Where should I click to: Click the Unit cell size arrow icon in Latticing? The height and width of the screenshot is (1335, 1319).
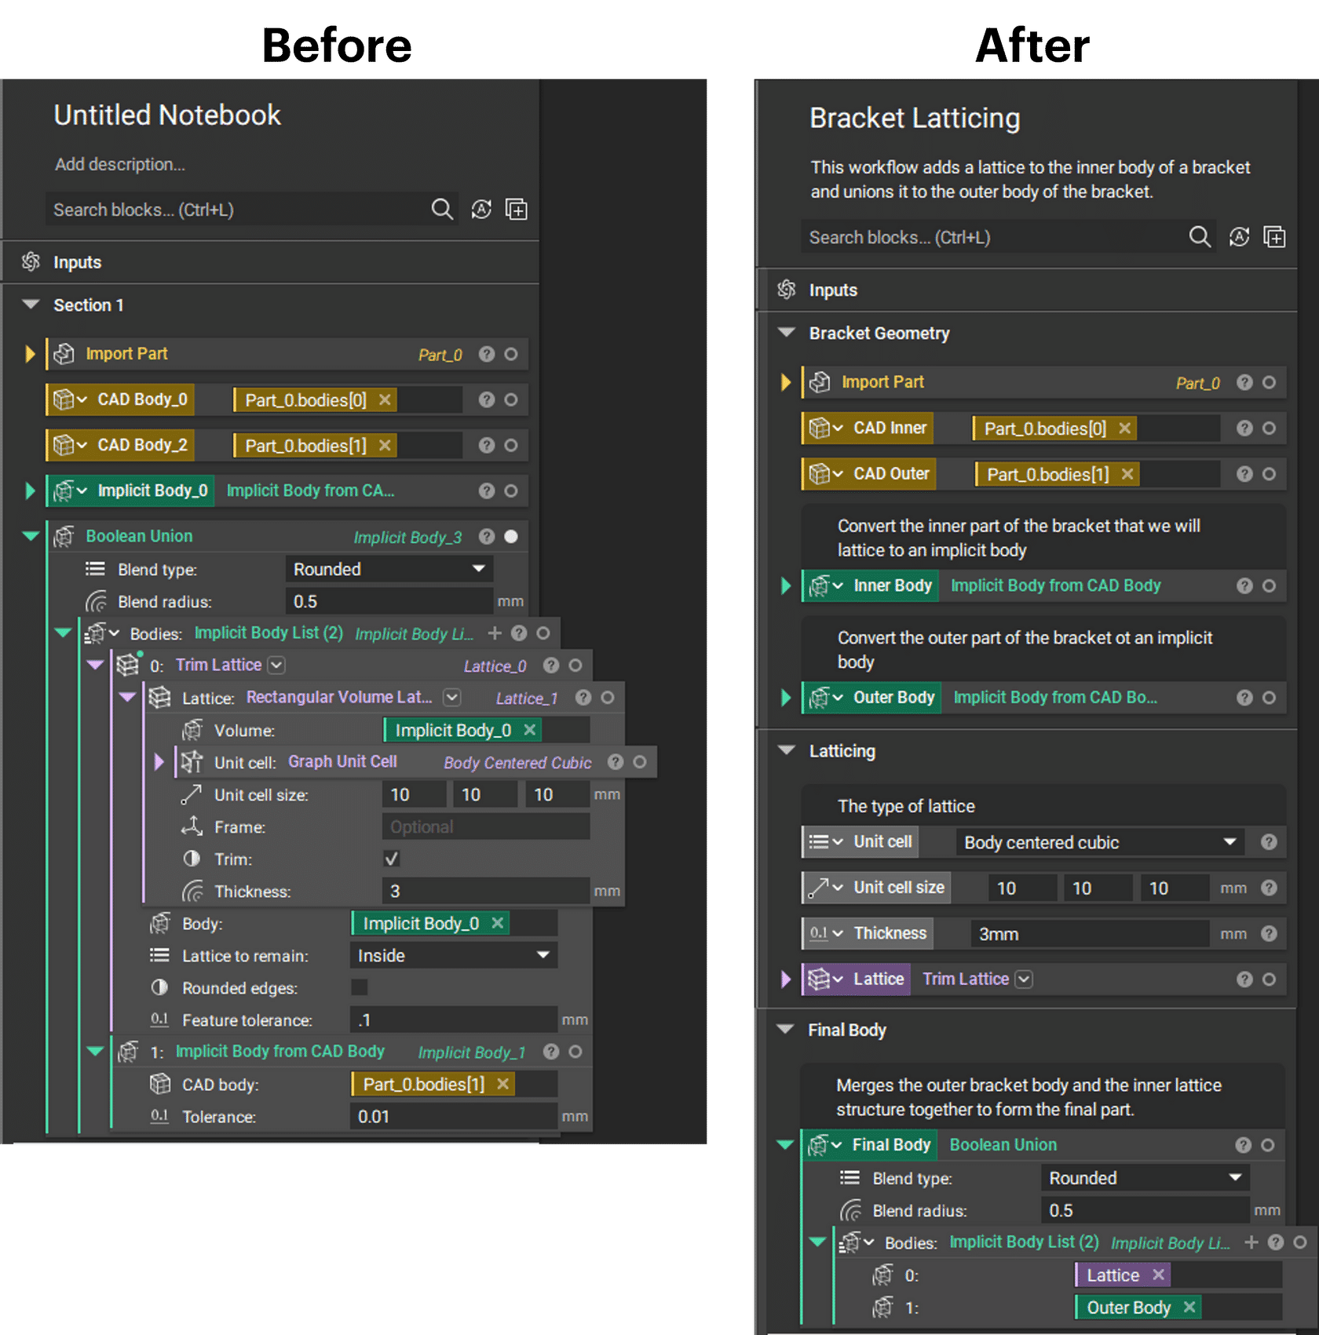818,888
